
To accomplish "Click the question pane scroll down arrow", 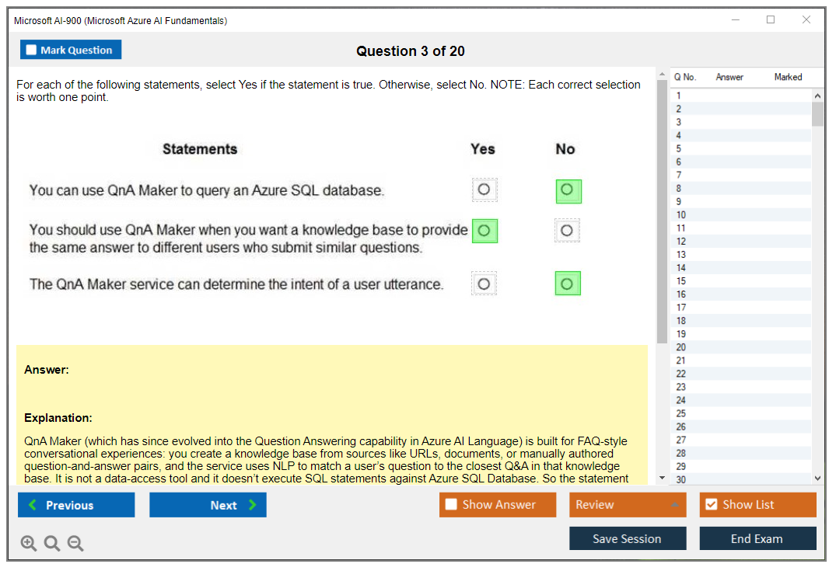I will click(x=662, y=478).
